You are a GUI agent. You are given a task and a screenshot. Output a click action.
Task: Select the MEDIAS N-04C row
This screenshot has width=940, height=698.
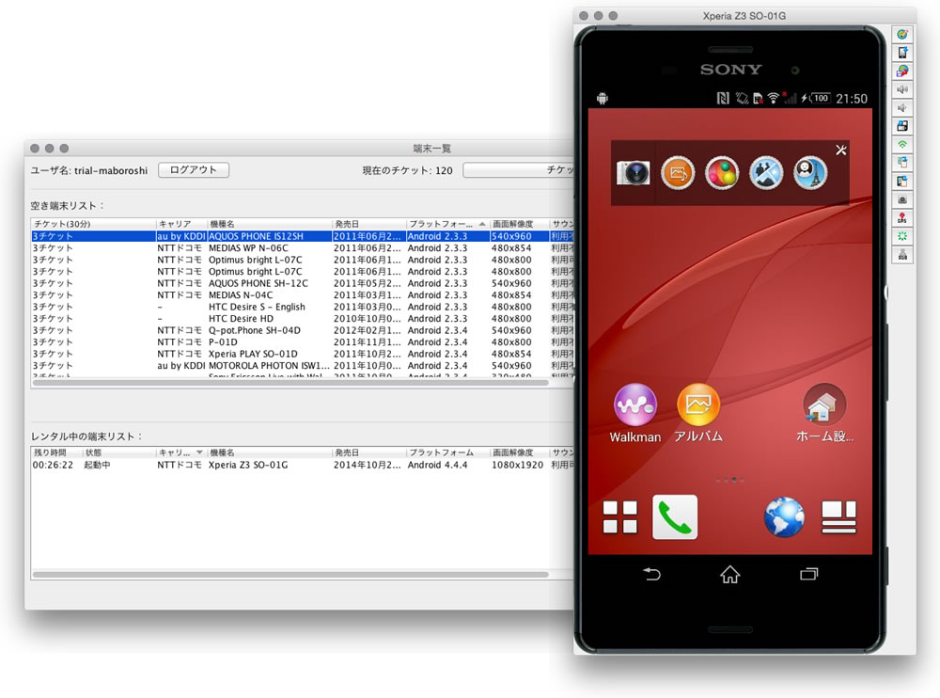pyautogui.click(x=302, y=295)
